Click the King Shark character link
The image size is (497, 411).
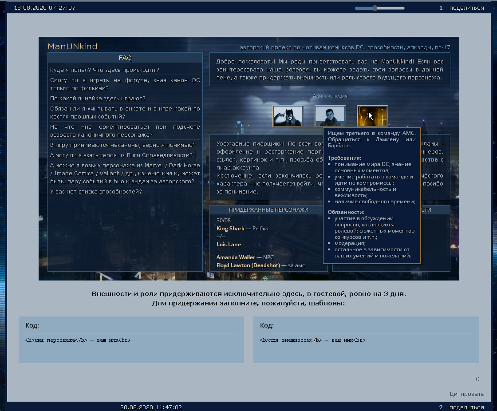[x=230, y=229]
